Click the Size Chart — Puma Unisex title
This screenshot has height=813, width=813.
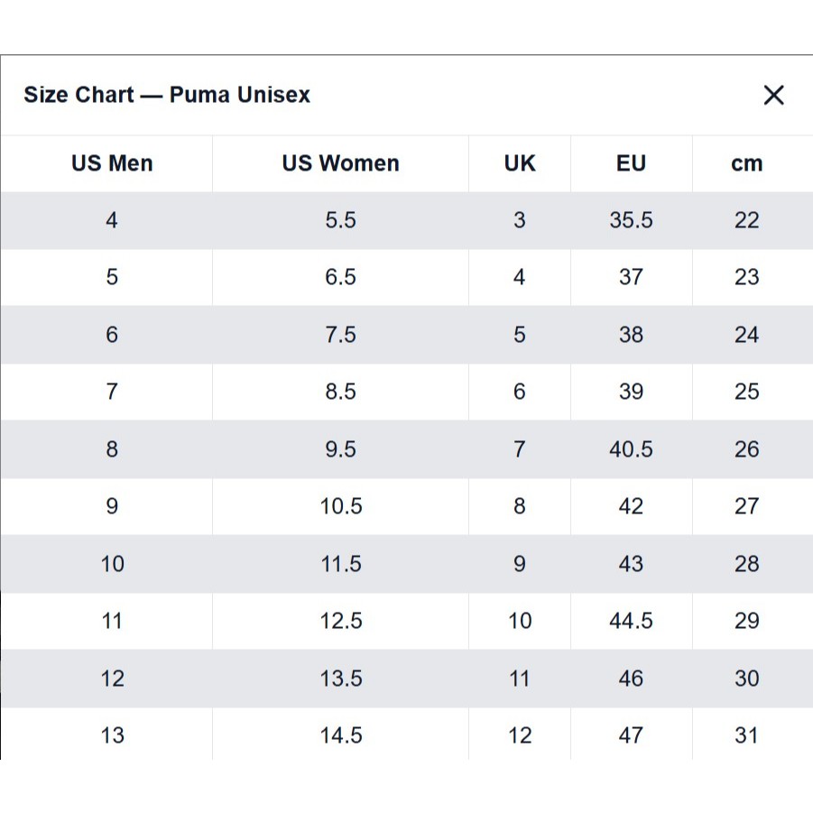pos(167,95)
